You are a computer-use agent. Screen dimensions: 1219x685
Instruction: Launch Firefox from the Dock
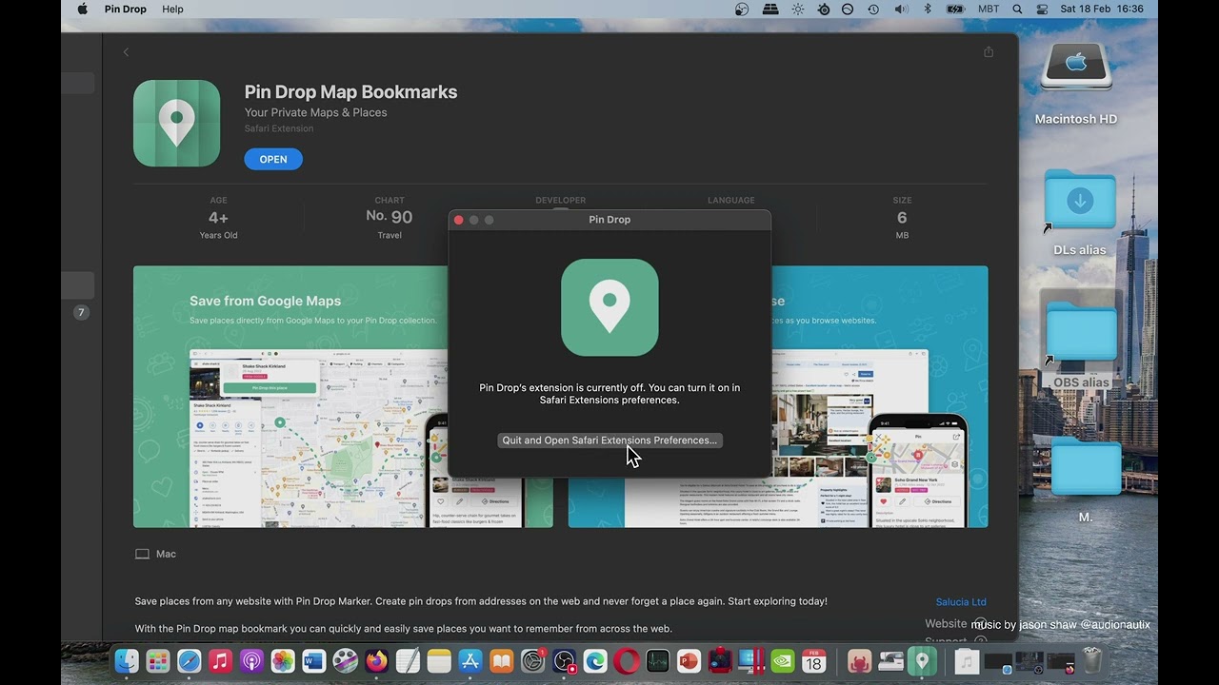(377, 661)
